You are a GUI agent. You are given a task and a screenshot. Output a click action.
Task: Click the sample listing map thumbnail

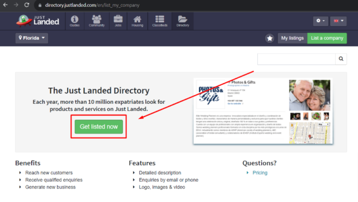309,133
